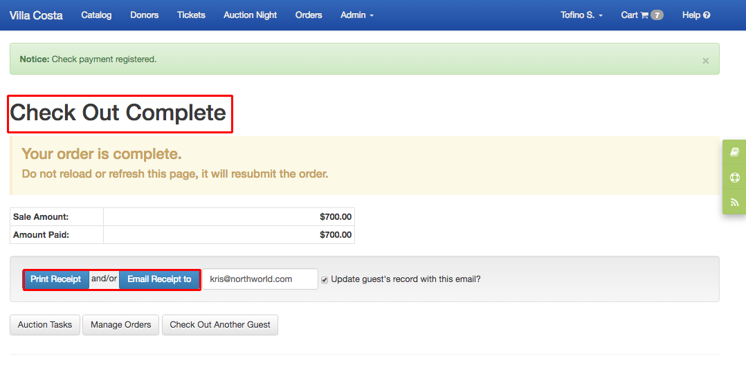Click the Email Receipt to button
This screenshot has width=746, height=365.
point(159,279)
